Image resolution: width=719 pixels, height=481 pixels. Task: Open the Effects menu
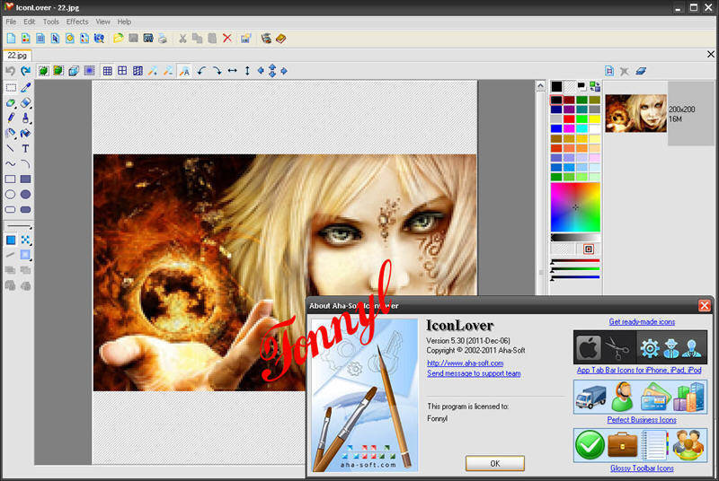(77, 22)
